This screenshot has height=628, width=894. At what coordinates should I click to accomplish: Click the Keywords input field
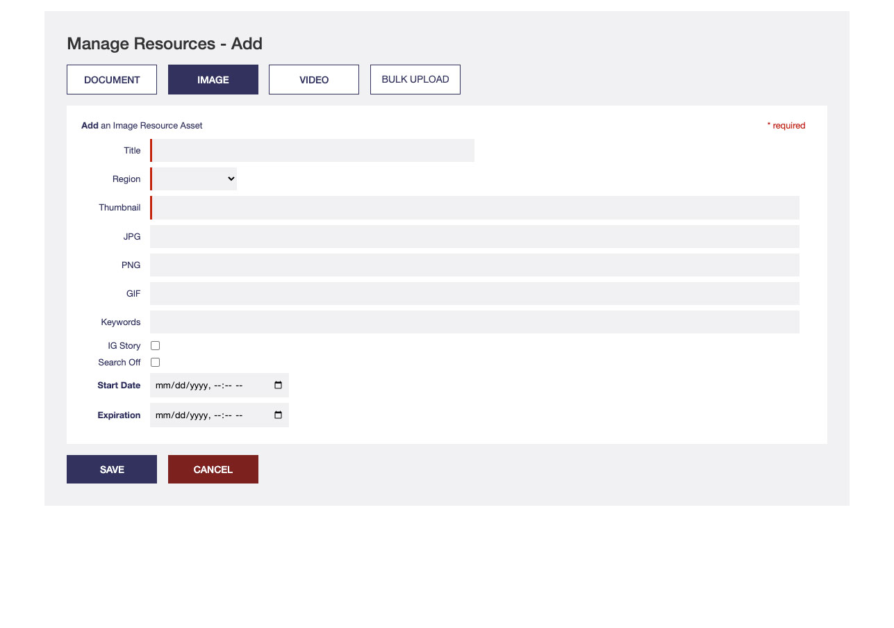pos(475,322)
